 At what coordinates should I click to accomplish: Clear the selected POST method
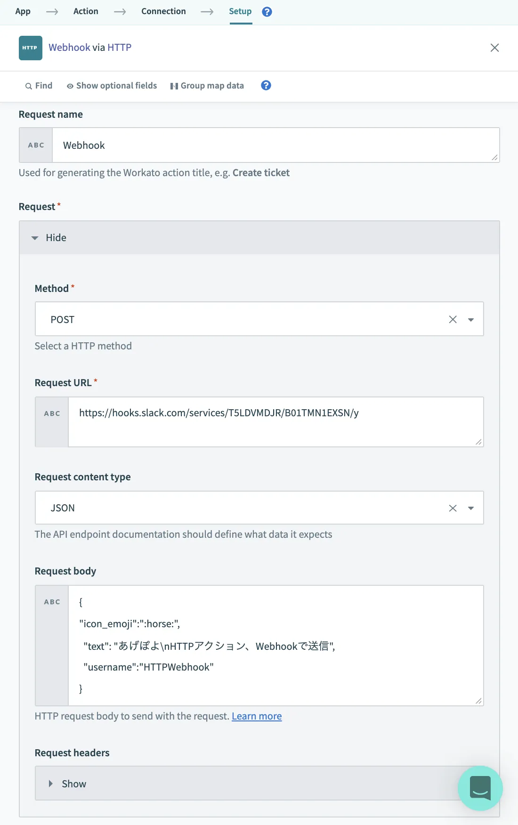point(453,319)
